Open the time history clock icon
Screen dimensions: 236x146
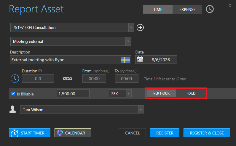tap(210, 9)
